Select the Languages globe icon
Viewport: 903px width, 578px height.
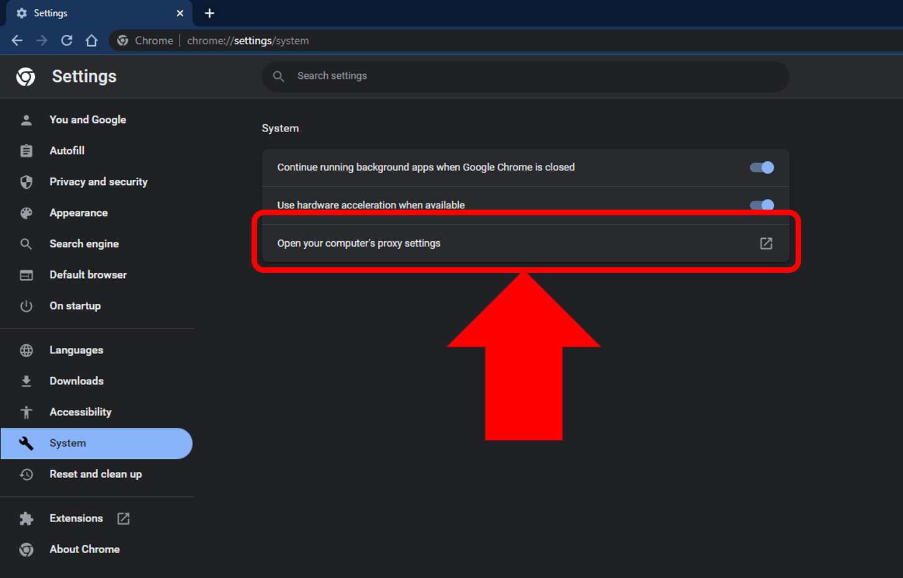pyautogui.click(x=26, y=350)
